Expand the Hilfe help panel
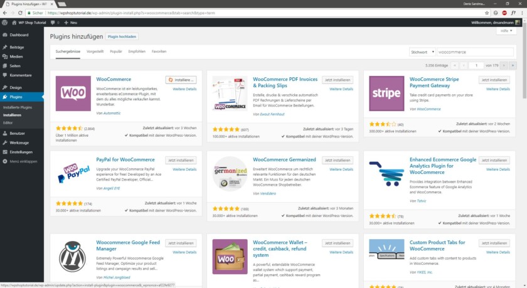 [x=504, y=31]
